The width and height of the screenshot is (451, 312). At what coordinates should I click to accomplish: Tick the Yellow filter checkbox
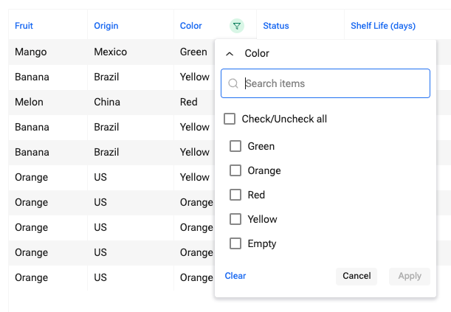point(236,219)
